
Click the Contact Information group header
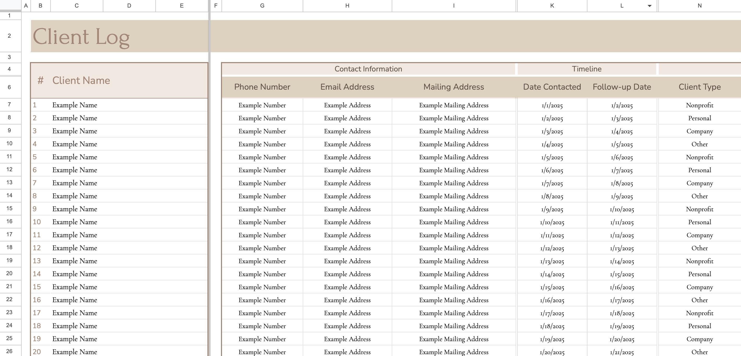tap(368, 69)
